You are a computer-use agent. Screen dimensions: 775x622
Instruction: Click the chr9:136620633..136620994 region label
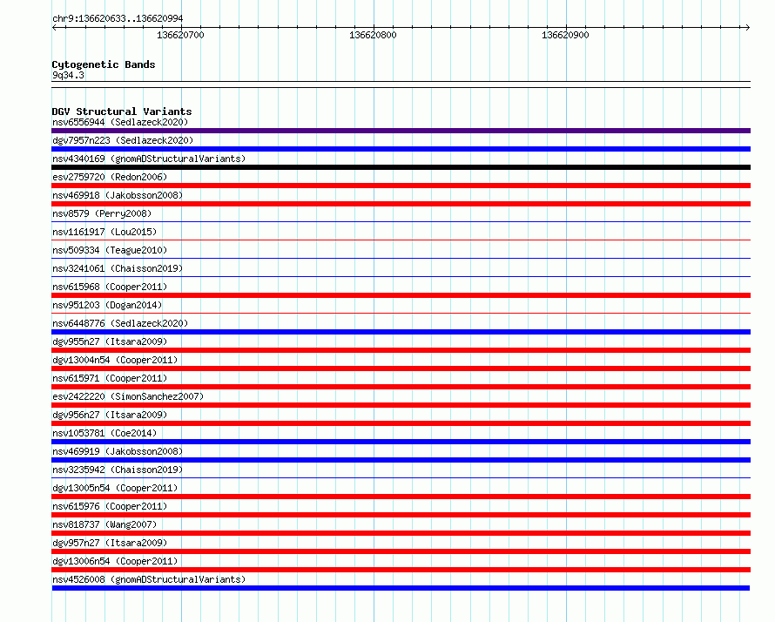coord(118,18)
